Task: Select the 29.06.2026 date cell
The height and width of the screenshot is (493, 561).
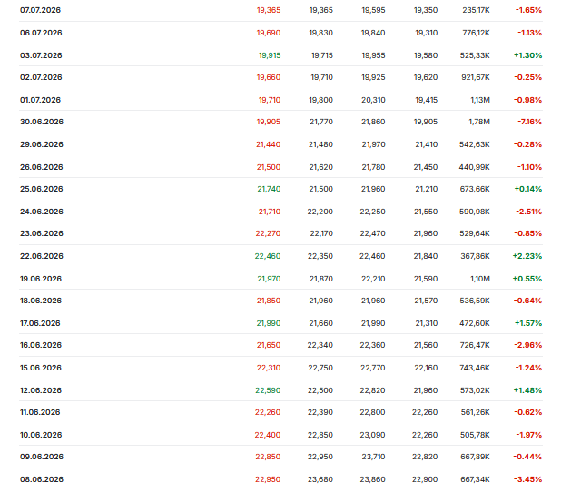Action: [42, 144]
